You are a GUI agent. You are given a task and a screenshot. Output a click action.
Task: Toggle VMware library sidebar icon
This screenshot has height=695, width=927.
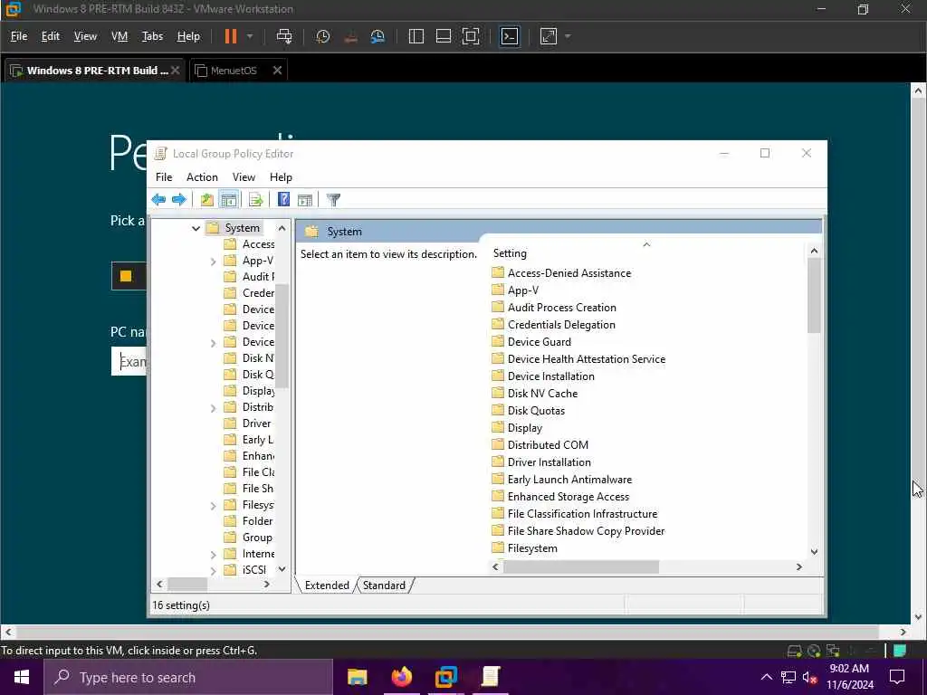click(x=416, y=36)
